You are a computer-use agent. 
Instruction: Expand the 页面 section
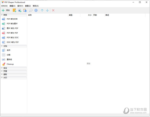click(2, 71)
